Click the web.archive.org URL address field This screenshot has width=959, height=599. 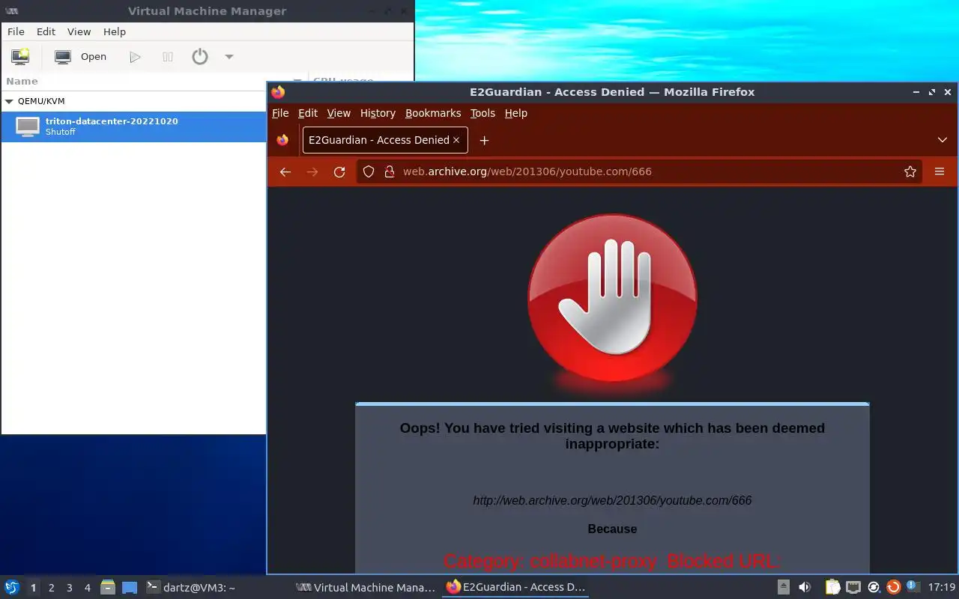(x=641, y=171)
